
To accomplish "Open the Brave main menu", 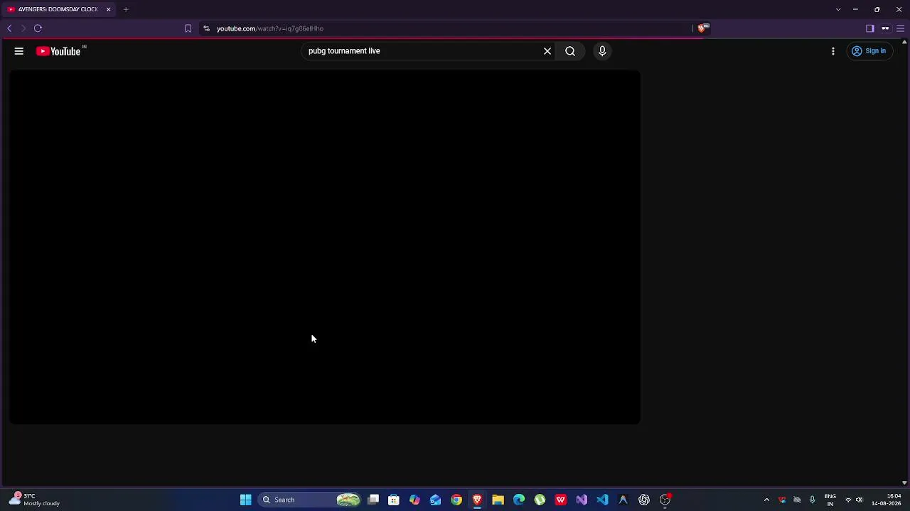I will coord(900,28).
